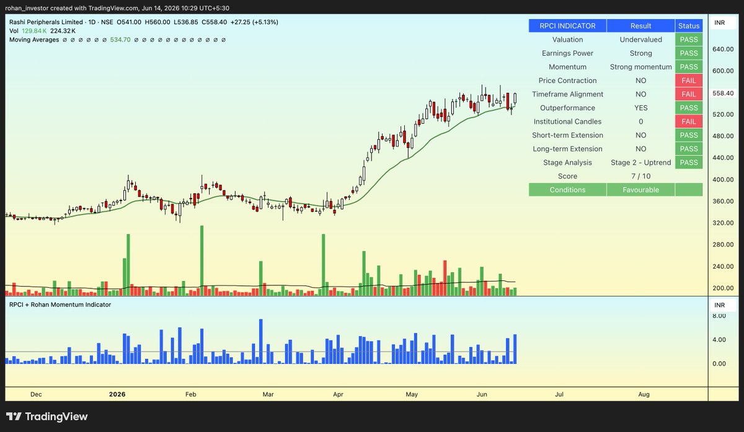This screenshot has height=432, width=744.
Task: Click the Valuation row label
Action: coord(567,40)
